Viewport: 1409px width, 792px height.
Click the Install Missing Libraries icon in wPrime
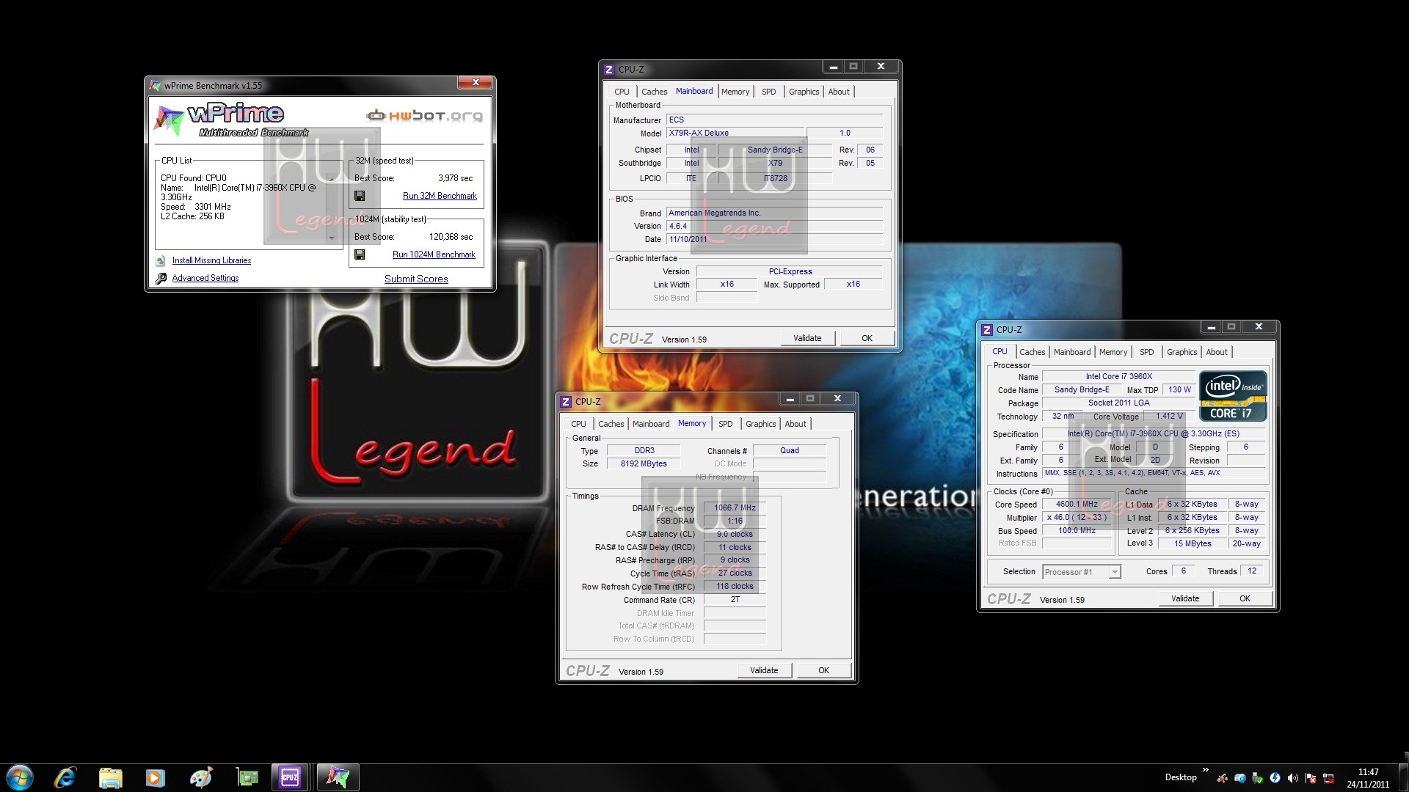pyautogui.click(x=161, y=260)
